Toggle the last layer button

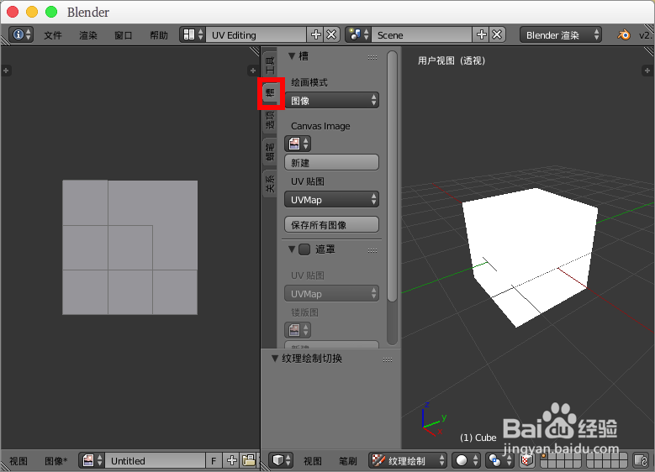(623, 464)
